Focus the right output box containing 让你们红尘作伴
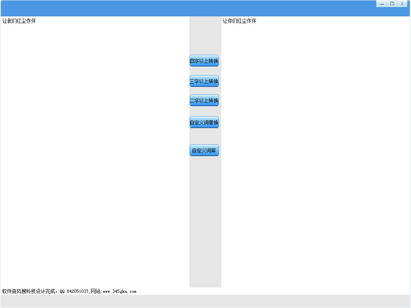 click(316, 152)
